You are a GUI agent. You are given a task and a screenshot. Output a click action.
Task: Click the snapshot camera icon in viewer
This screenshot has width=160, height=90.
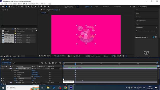coord(69,56)
